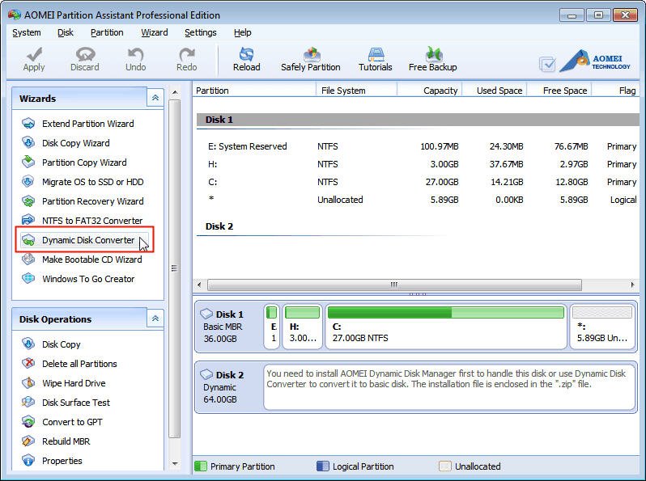Select H: 3.00 block in disk map
The width and height of the screenshot is (646, 481).
tap(303, 327)
